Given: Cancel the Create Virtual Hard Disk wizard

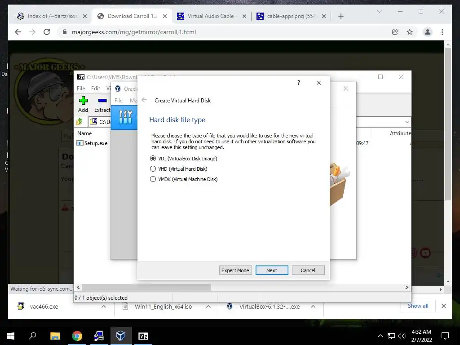Looking at the screenshot, I should coord(308,270).
